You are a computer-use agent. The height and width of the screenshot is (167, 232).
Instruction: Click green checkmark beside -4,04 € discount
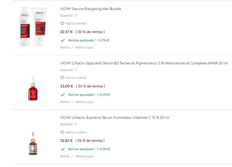pyautogui.click(x=63, y=149)
